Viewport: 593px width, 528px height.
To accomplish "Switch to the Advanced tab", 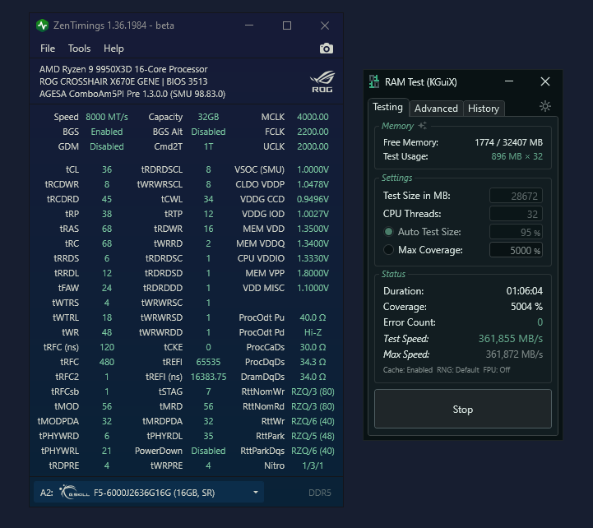I will pos(436,108).
